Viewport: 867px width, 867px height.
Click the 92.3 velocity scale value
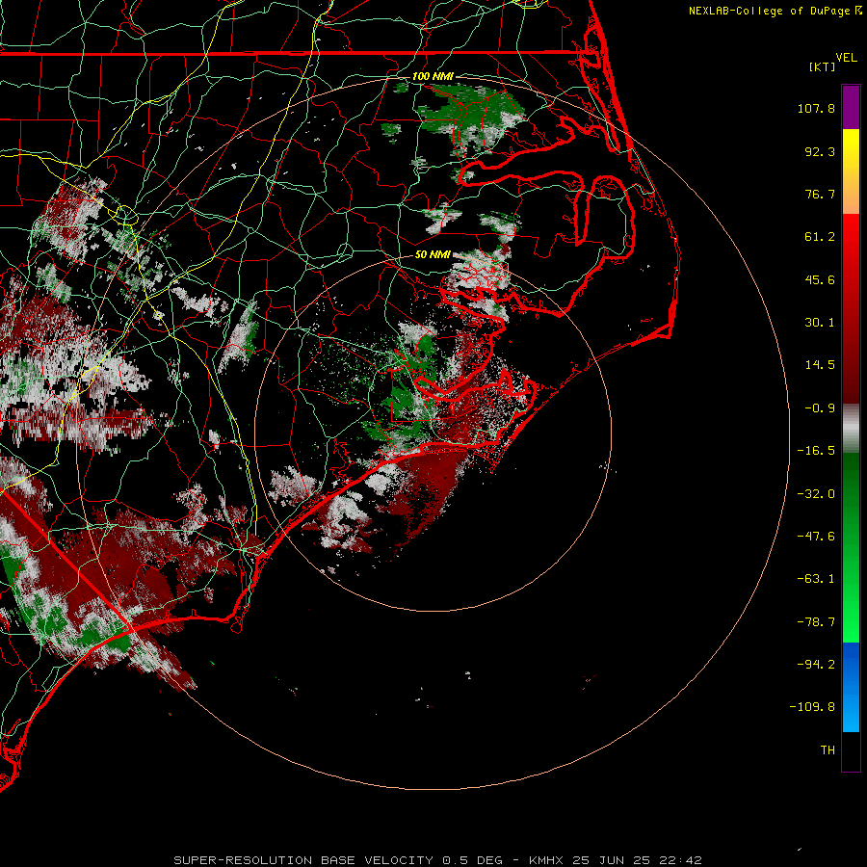coord(820,151)
